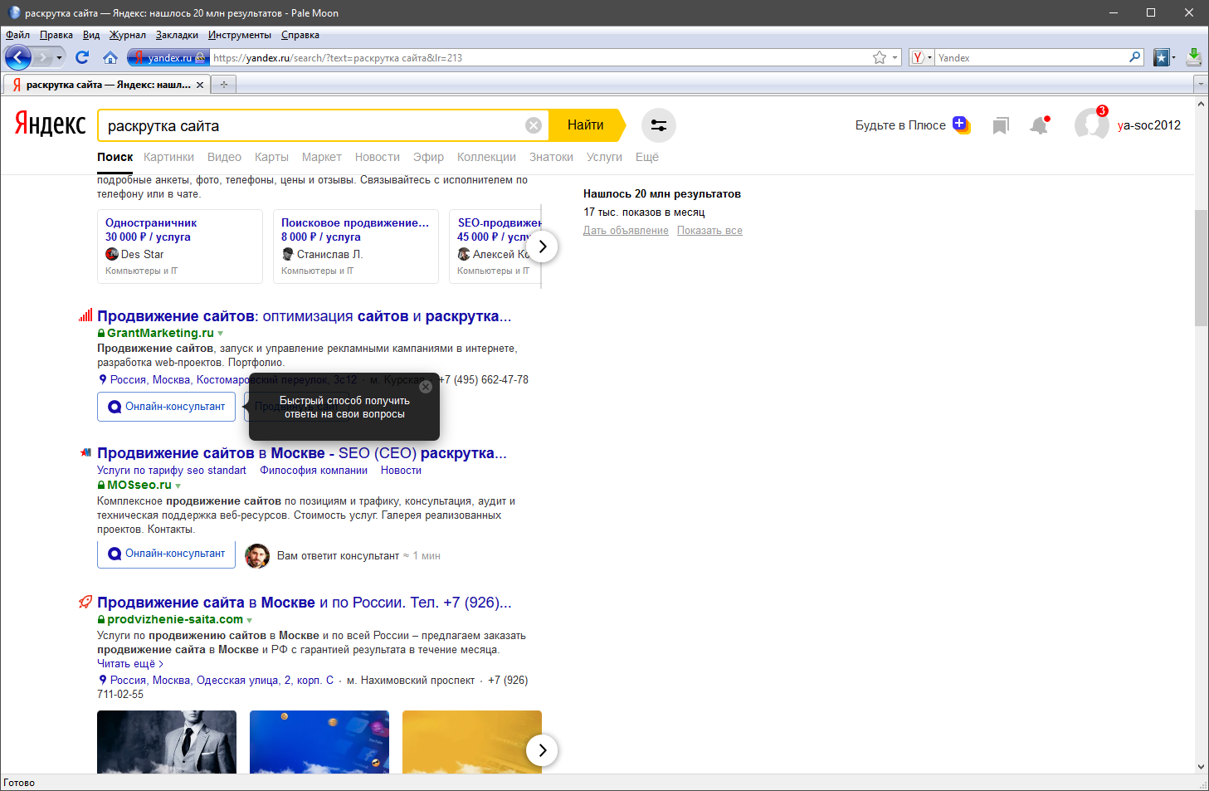Open the Инструменты menu
Image resolution: width=1209 pixels, height=791 pixels.
point(240,35)
